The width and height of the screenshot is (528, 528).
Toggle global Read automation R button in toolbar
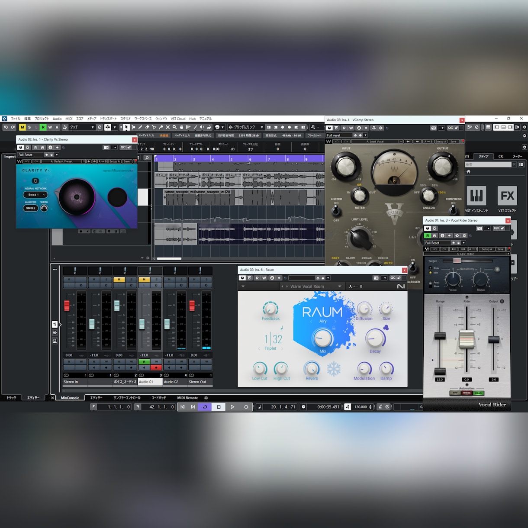pos(43,127)
